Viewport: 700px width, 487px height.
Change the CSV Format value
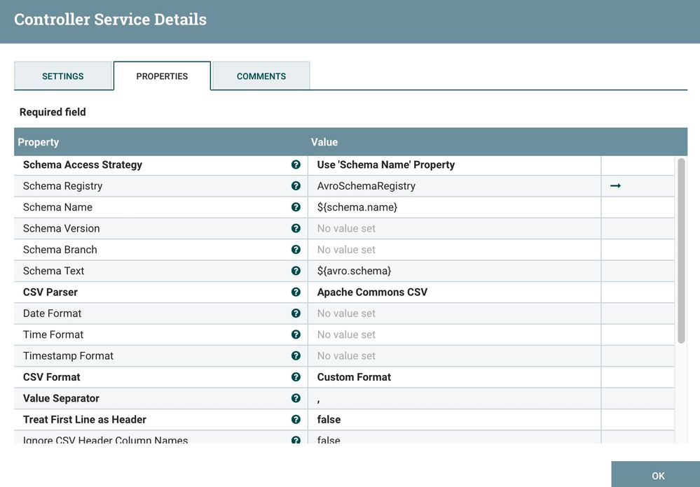[x=454, y=377]
